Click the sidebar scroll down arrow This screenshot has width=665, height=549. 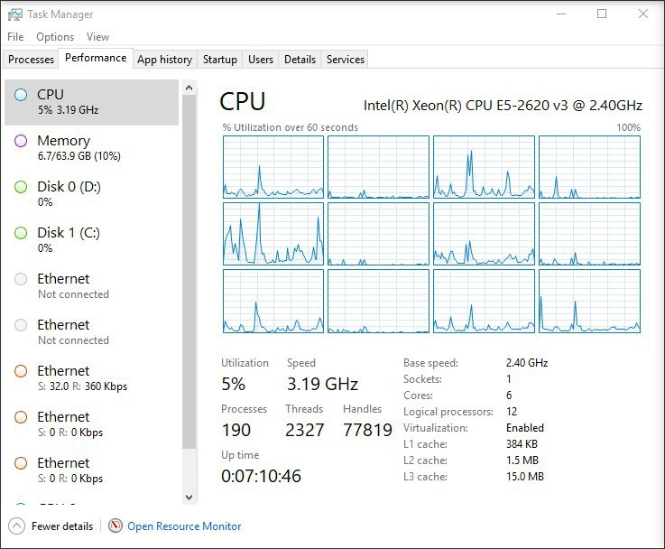189,498
